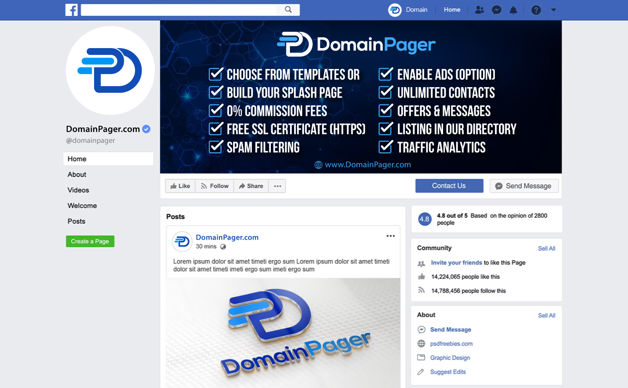Open the DomainPager profile picture
This screenshot has width=628, height=388.
tap(110, 70)
